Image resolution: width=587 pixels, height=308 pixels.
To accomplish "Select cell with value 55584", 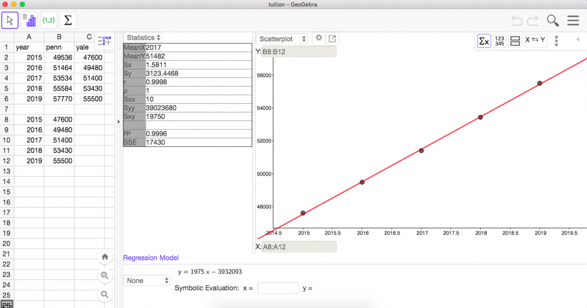I will tap(59, 88).
